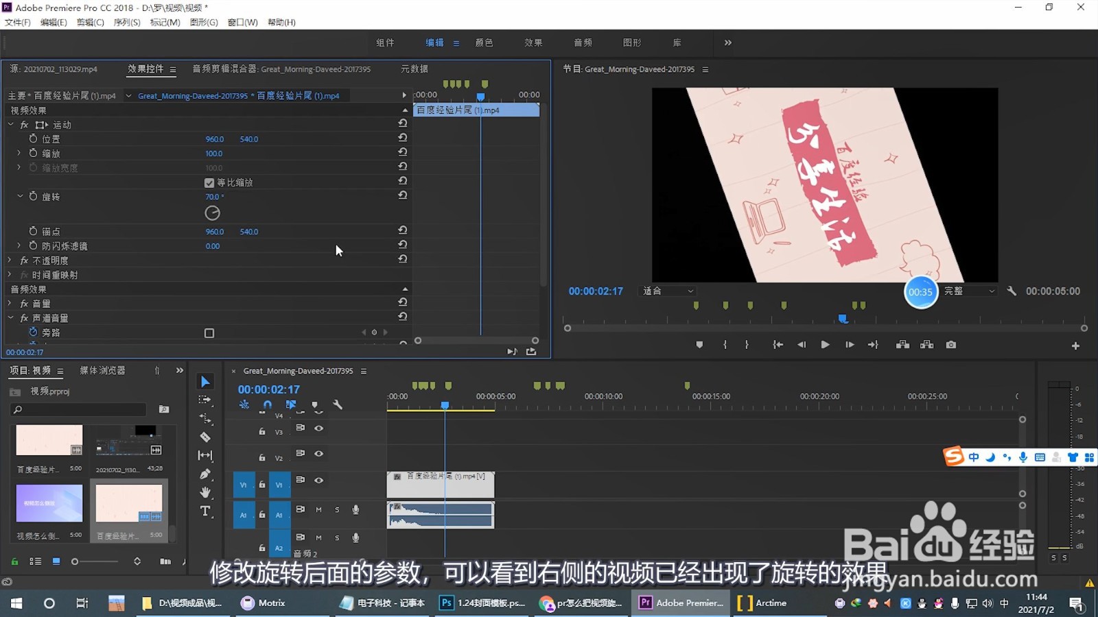Expand the Opacity effect
1098x617 pixels.
click(10, 260)
